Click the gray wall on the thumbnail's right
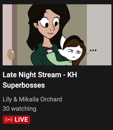This screenshot has height=130, width=113. click(99, 35)
